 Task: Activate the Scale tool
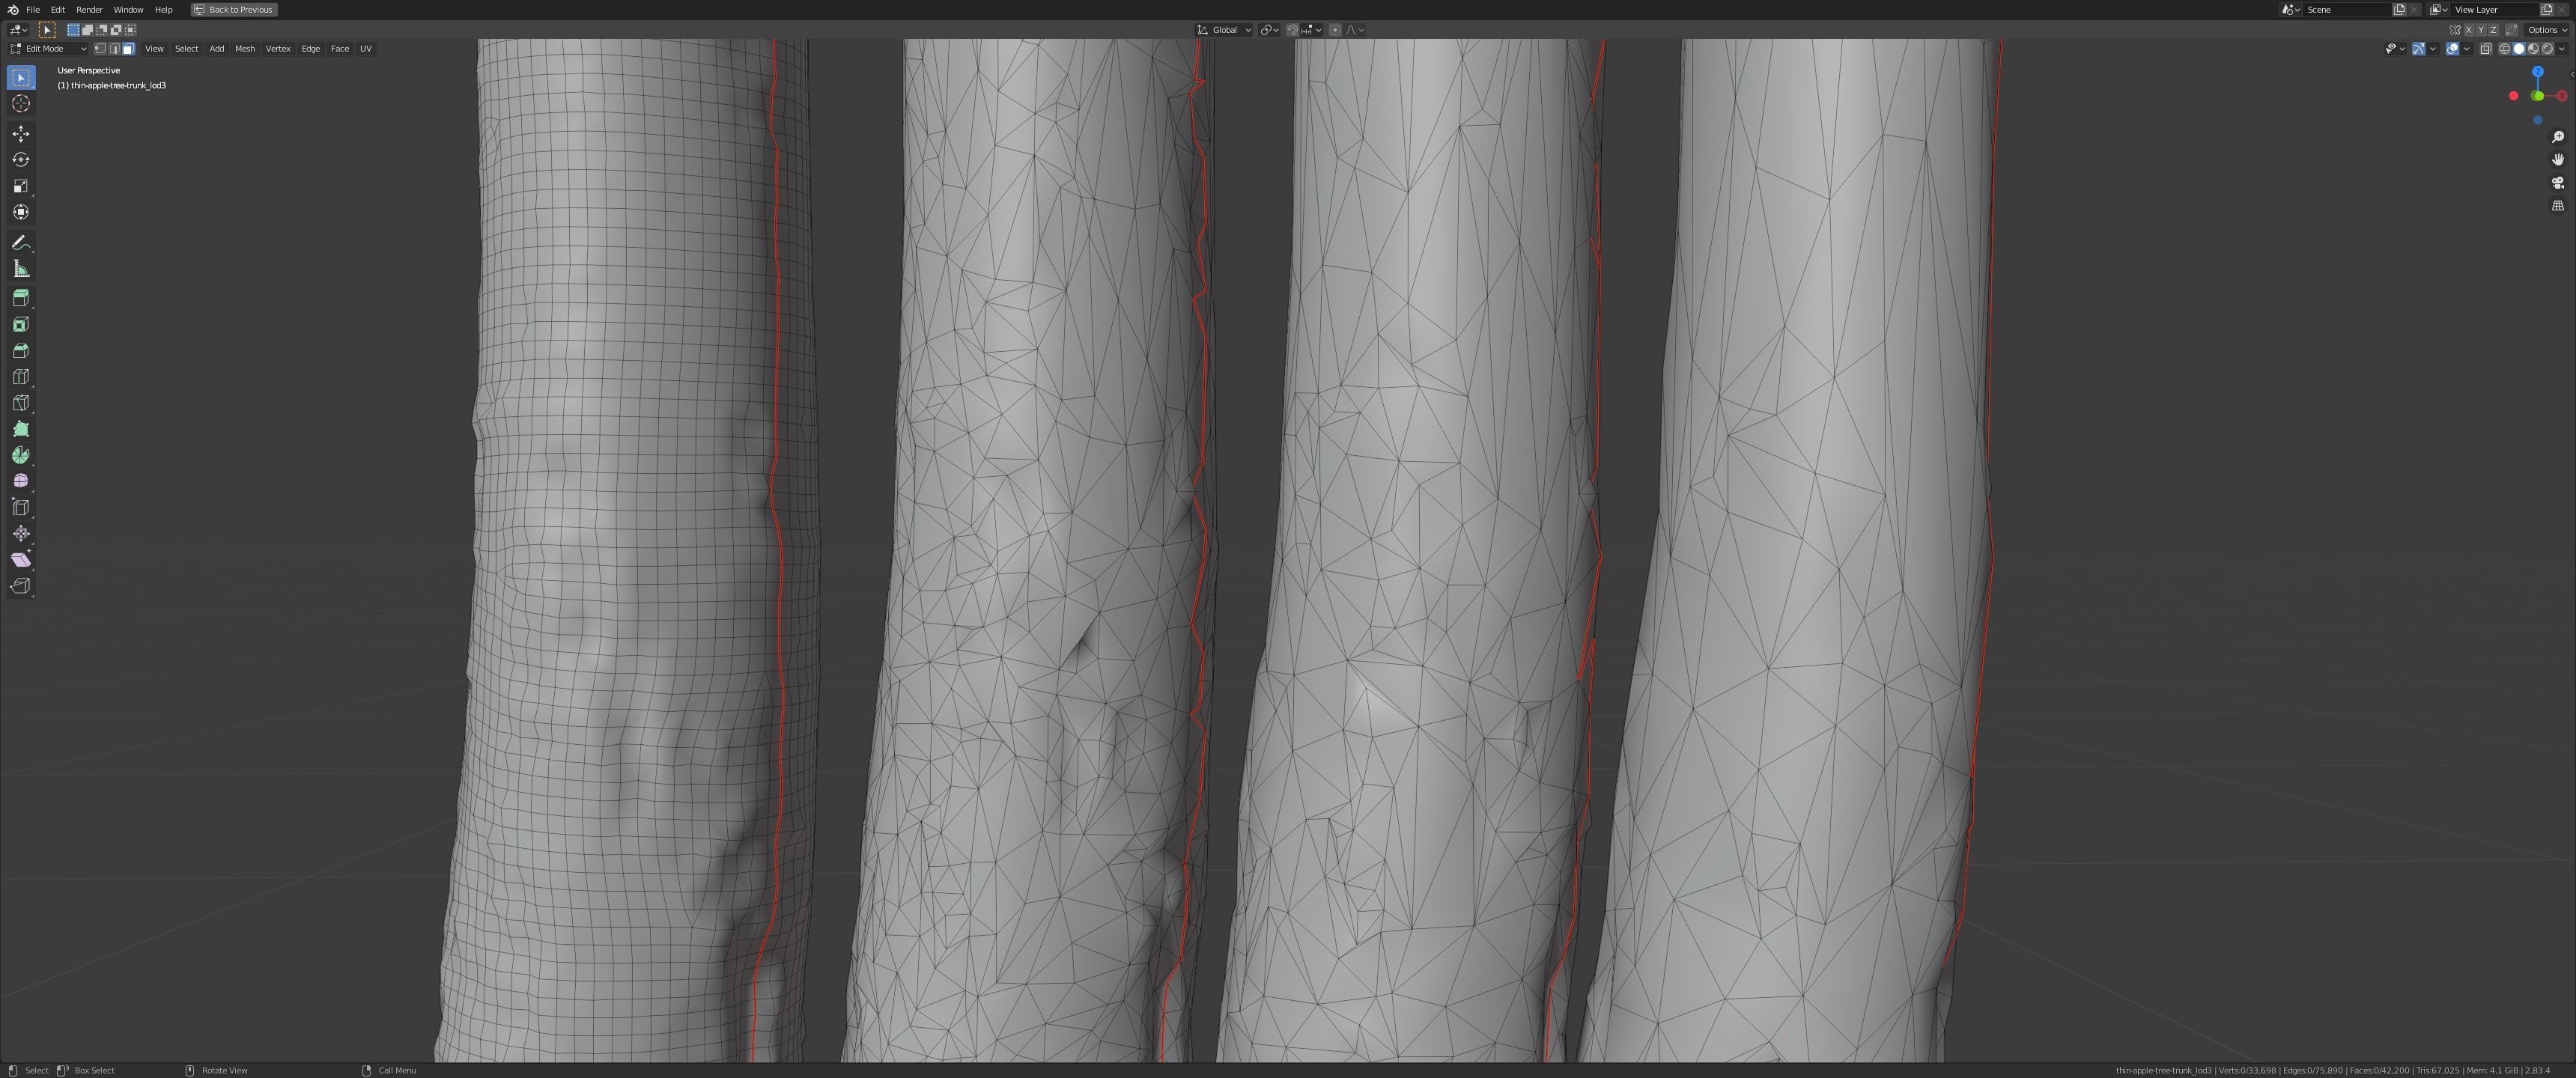click(21, 186)
